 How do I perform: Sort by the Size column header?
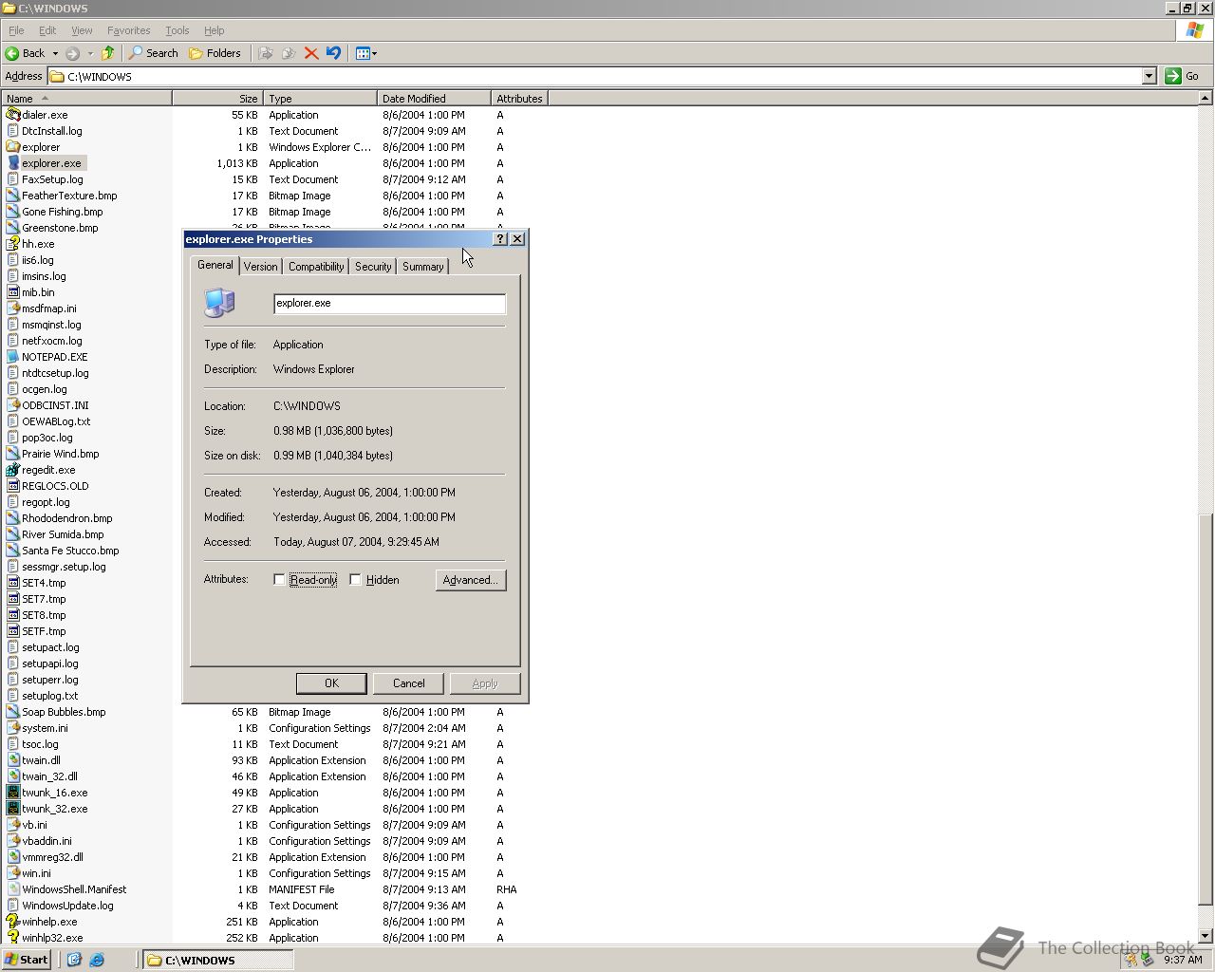coord(217,99)
